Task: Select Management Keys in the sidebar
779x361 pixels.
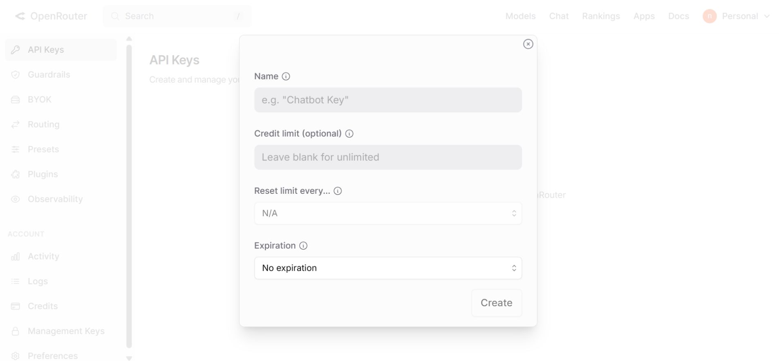Action: click(66, 331)
